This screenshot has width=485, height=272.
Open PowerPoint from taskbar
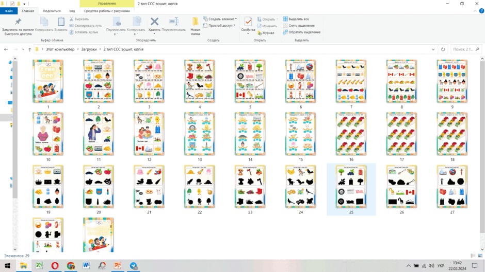click(x=118, y=266)
